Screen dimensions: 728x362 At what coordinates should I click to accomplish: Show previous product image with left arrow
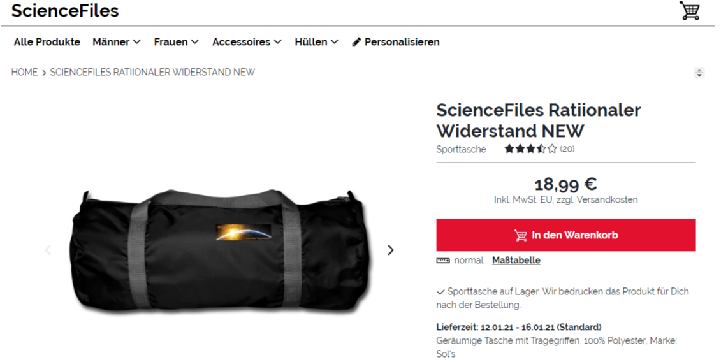click(x=47, y=250)
